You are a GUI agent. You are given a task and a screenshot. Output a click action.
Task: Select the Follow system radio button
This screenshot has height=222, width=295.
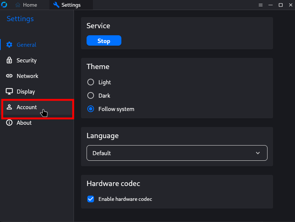point(91,109)
